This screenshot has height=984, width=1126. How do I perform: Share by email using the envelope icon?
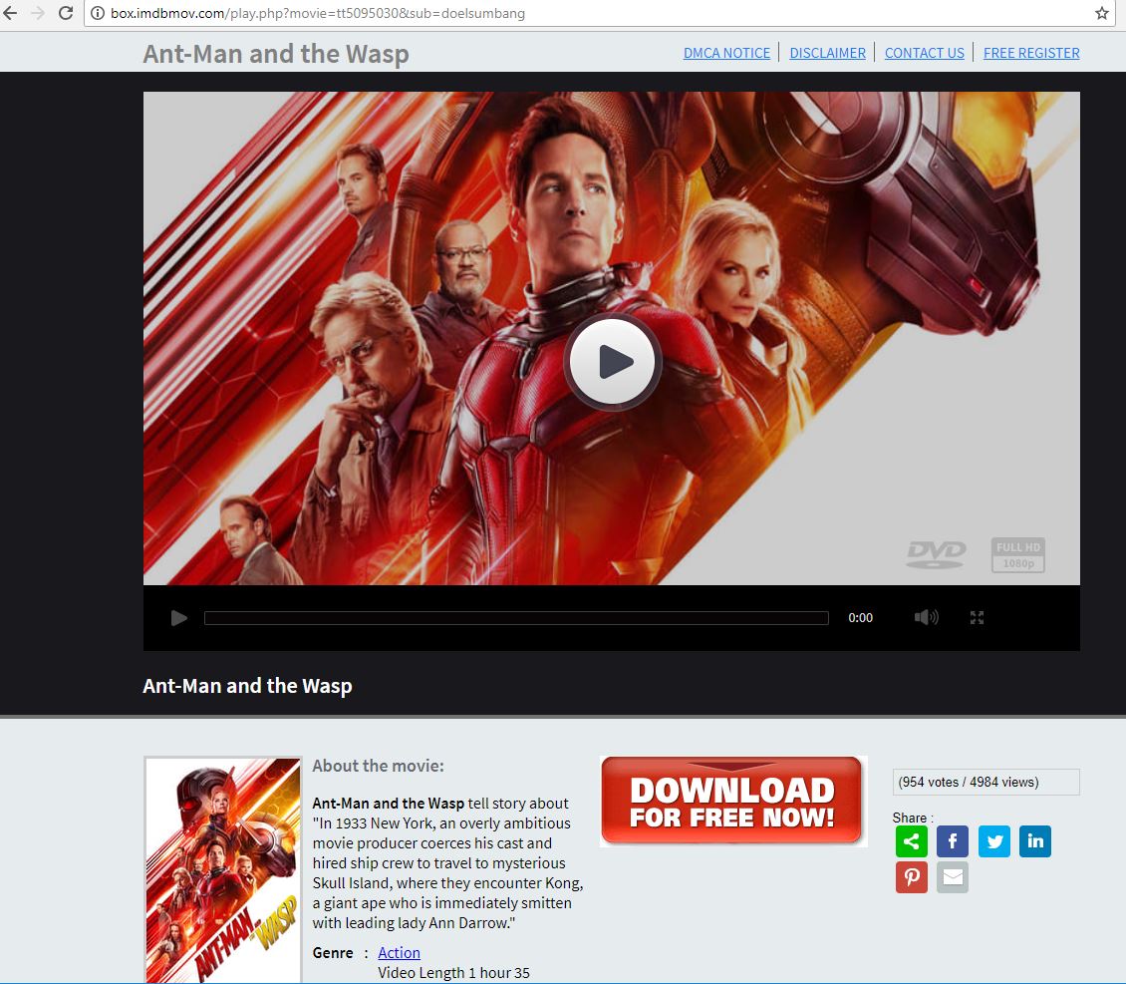pyautogui.click(x=953, y=877)
